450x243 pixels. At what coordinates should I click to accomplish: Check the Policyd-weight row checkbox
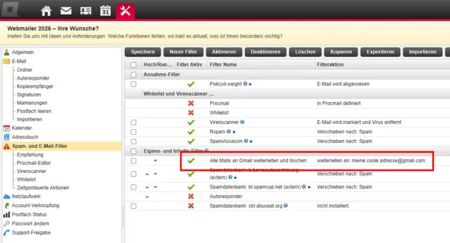click(x=133, y=84)
